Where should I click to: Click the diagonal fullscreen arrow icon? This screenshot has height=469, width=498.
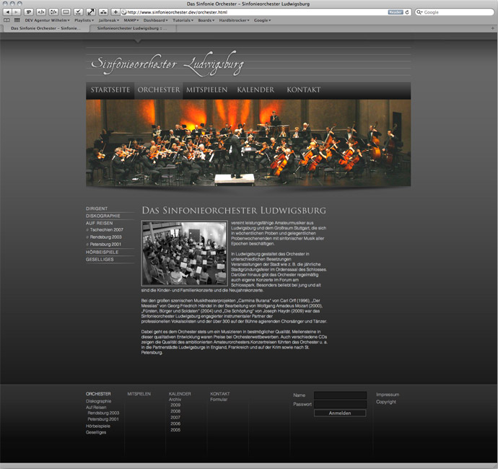[x=91, y=12]
